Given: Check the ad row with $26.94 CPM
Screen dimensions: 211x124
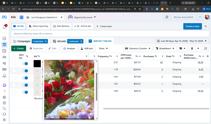Looking at the screenshot, I should 14,71.
